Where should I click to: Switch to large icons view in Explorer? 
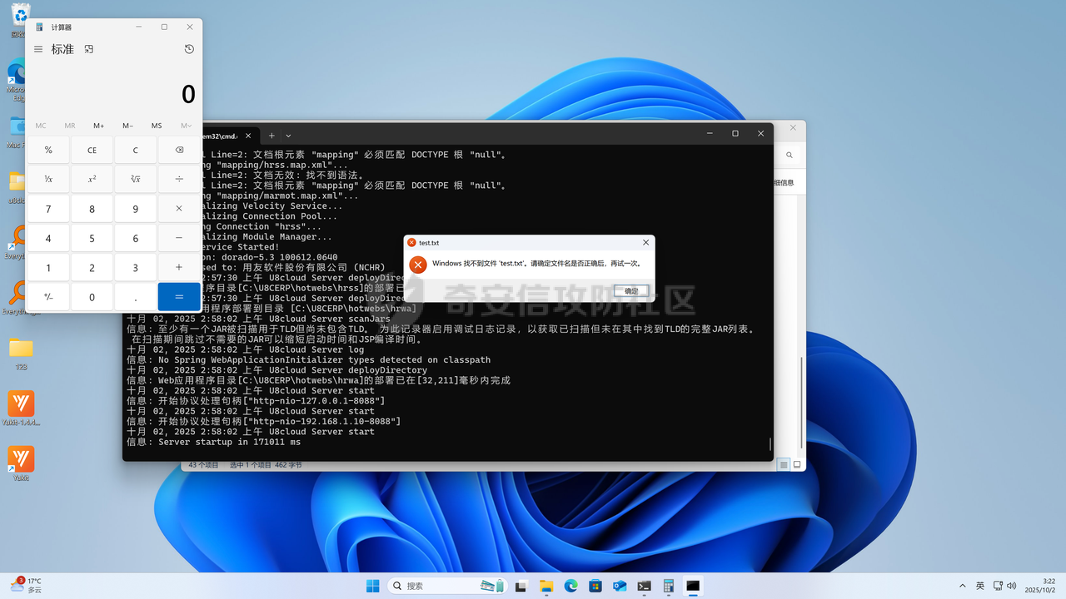797,464
